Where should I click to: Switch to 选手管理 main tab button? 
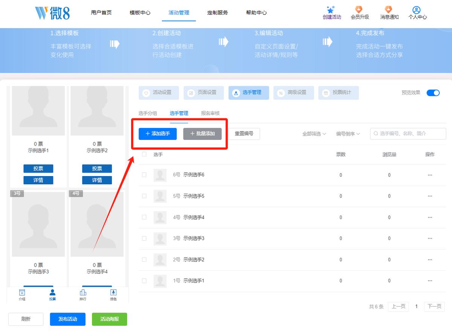(x=249, y=93)
